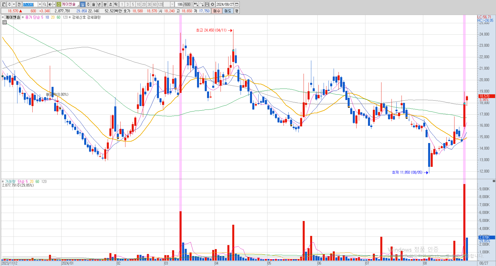Toggle the 전 button in toolbar
Viewport: 496px width, 266px height.
pyautogui.click(x=19, y=4)
